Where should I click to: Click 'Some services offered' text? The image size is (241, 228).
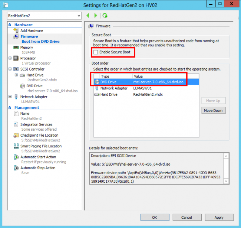tap(39, 129)
